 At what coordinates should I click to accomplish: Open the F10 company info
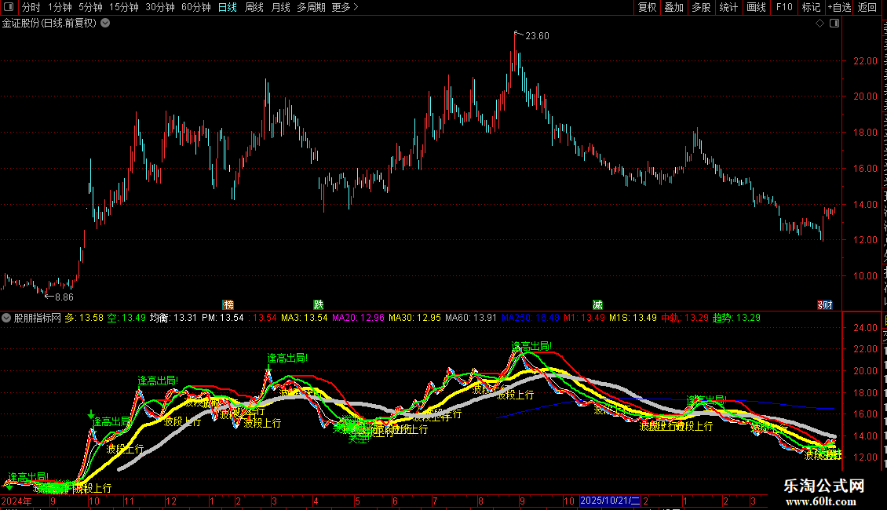click(x=784, y=7)
